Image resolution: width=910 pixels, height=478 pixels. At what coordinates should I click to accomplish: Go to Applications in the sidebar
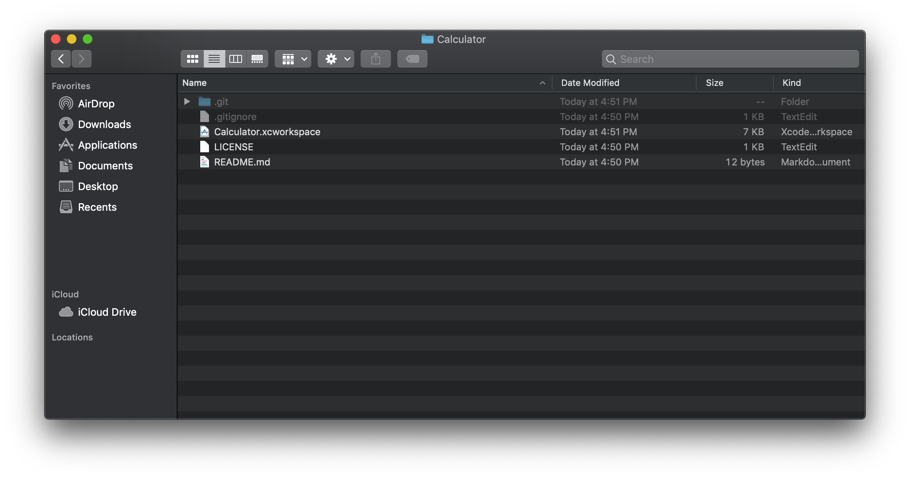click(x=107, y=145)
